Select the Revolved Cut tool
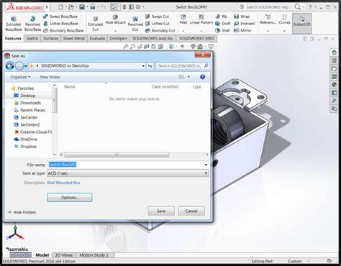This screenshot has width=341, height=266. (135, 24)
